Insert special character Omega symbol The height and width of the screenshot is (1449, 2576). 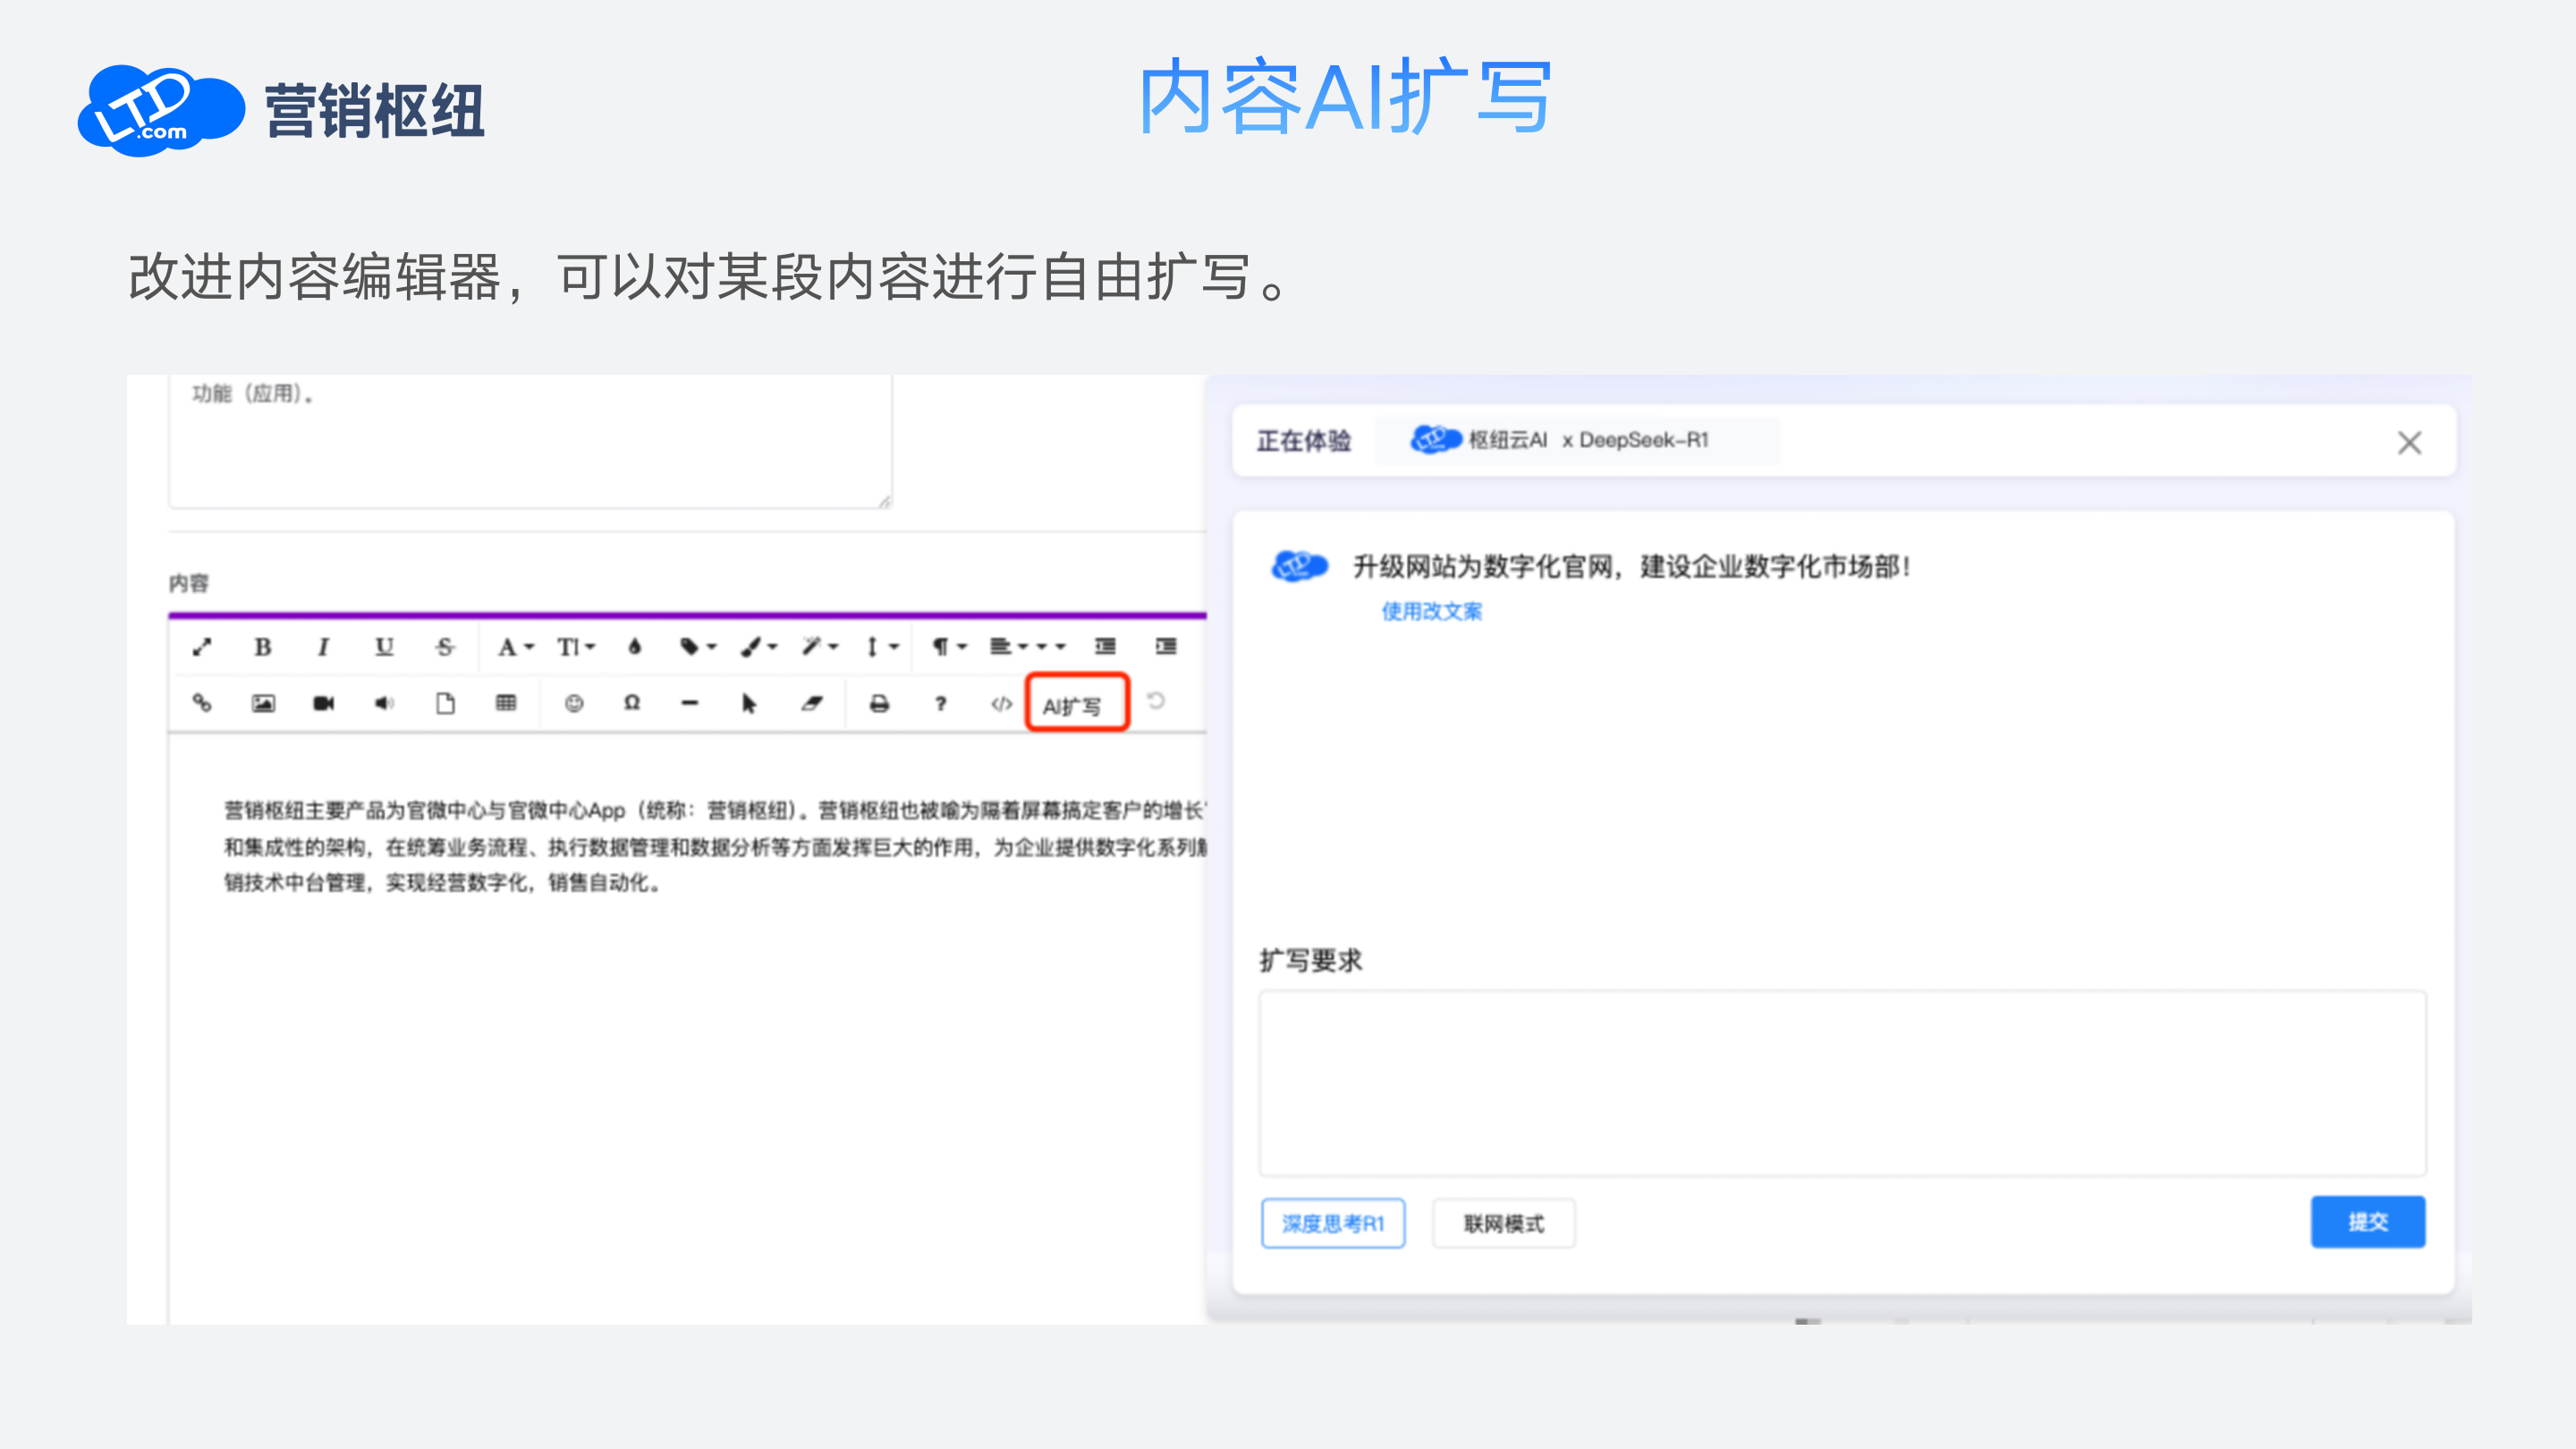point(632,703)
